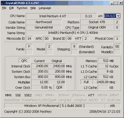This screenshot has height=118, width=124.
Task: Click the greyed SSE3 feature label
Action: tap(39, 95)
